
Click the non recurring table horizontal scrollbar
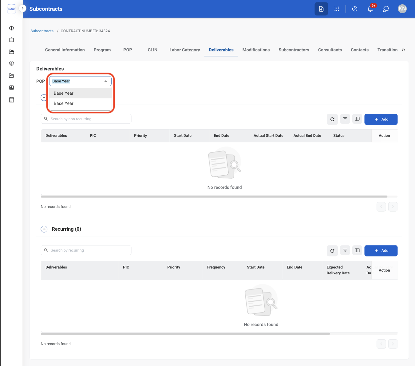pos(214,197)
